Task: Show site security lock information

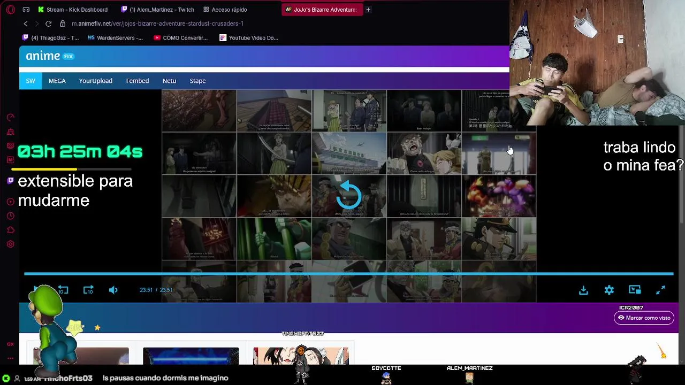Action: coord(63,24)
